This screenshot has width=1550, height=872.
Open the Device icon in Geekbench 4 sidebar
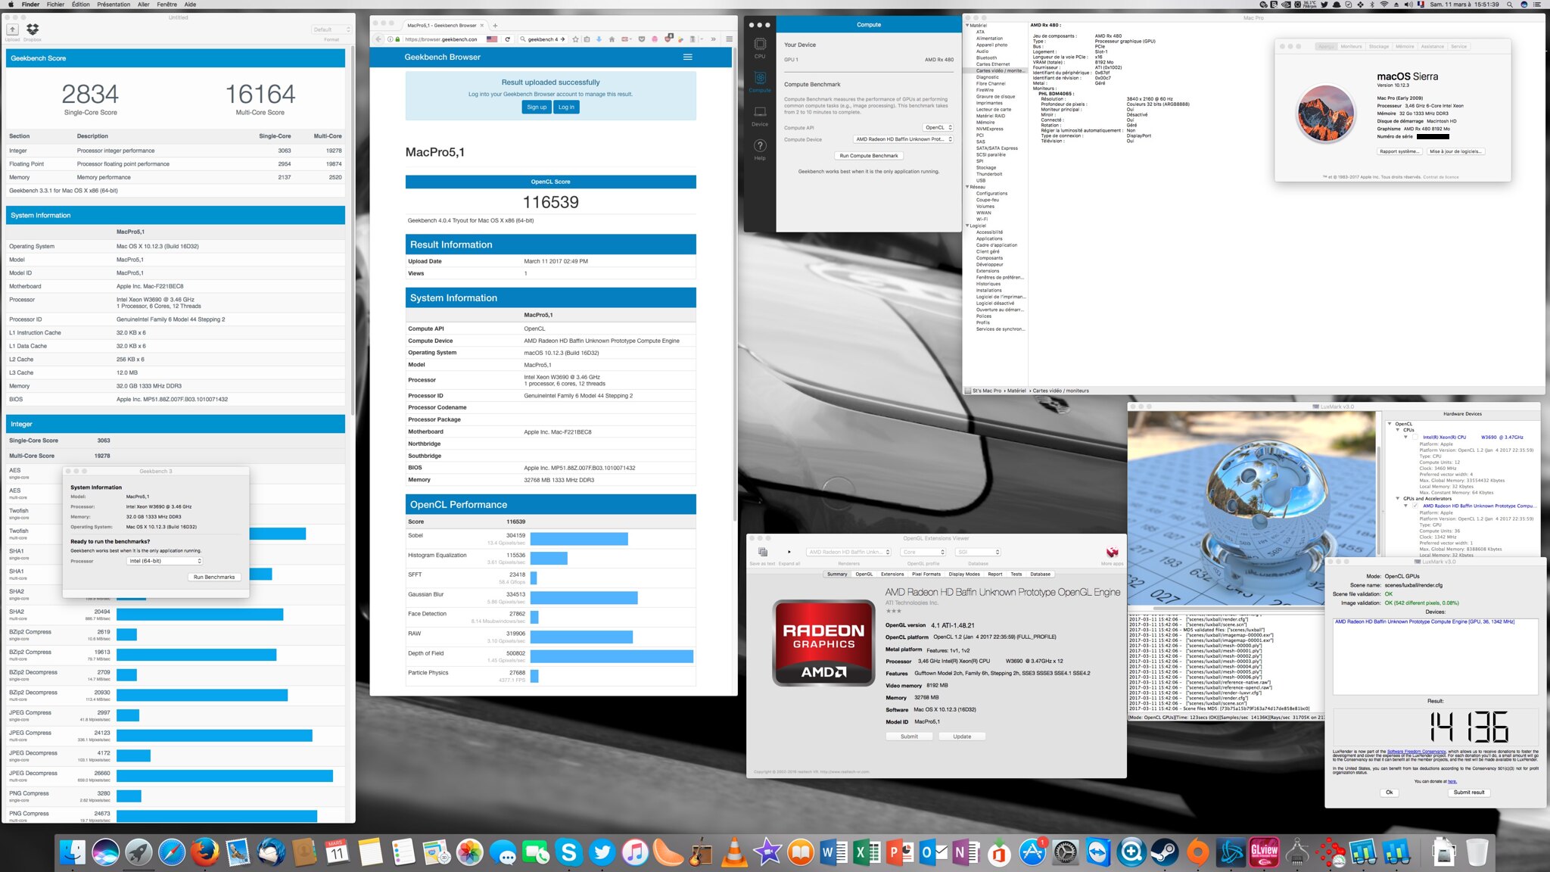(x=760, y=116)
